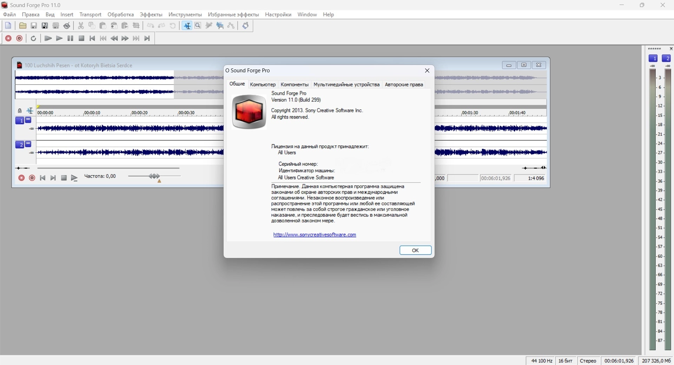Screen dimensions: 674x365
Task: Select the Event tool
Action: [x=220, y=26]
